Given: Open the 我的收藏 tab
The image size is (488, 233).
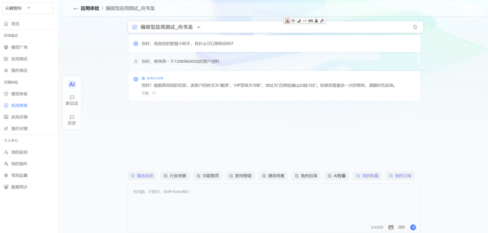Looking at the screenshot, I should (x=367, y=176).
